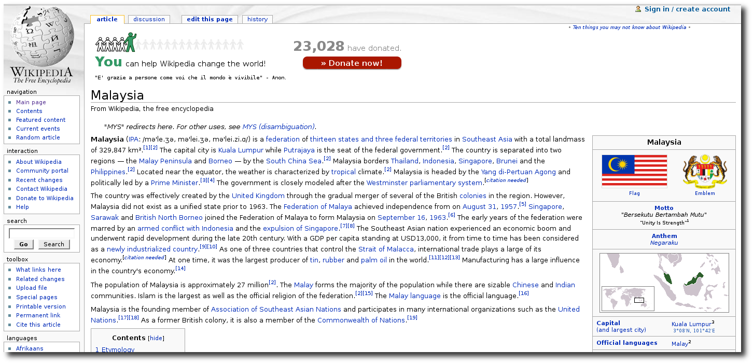
Task: Hide the Contents box
Action: 156,338
